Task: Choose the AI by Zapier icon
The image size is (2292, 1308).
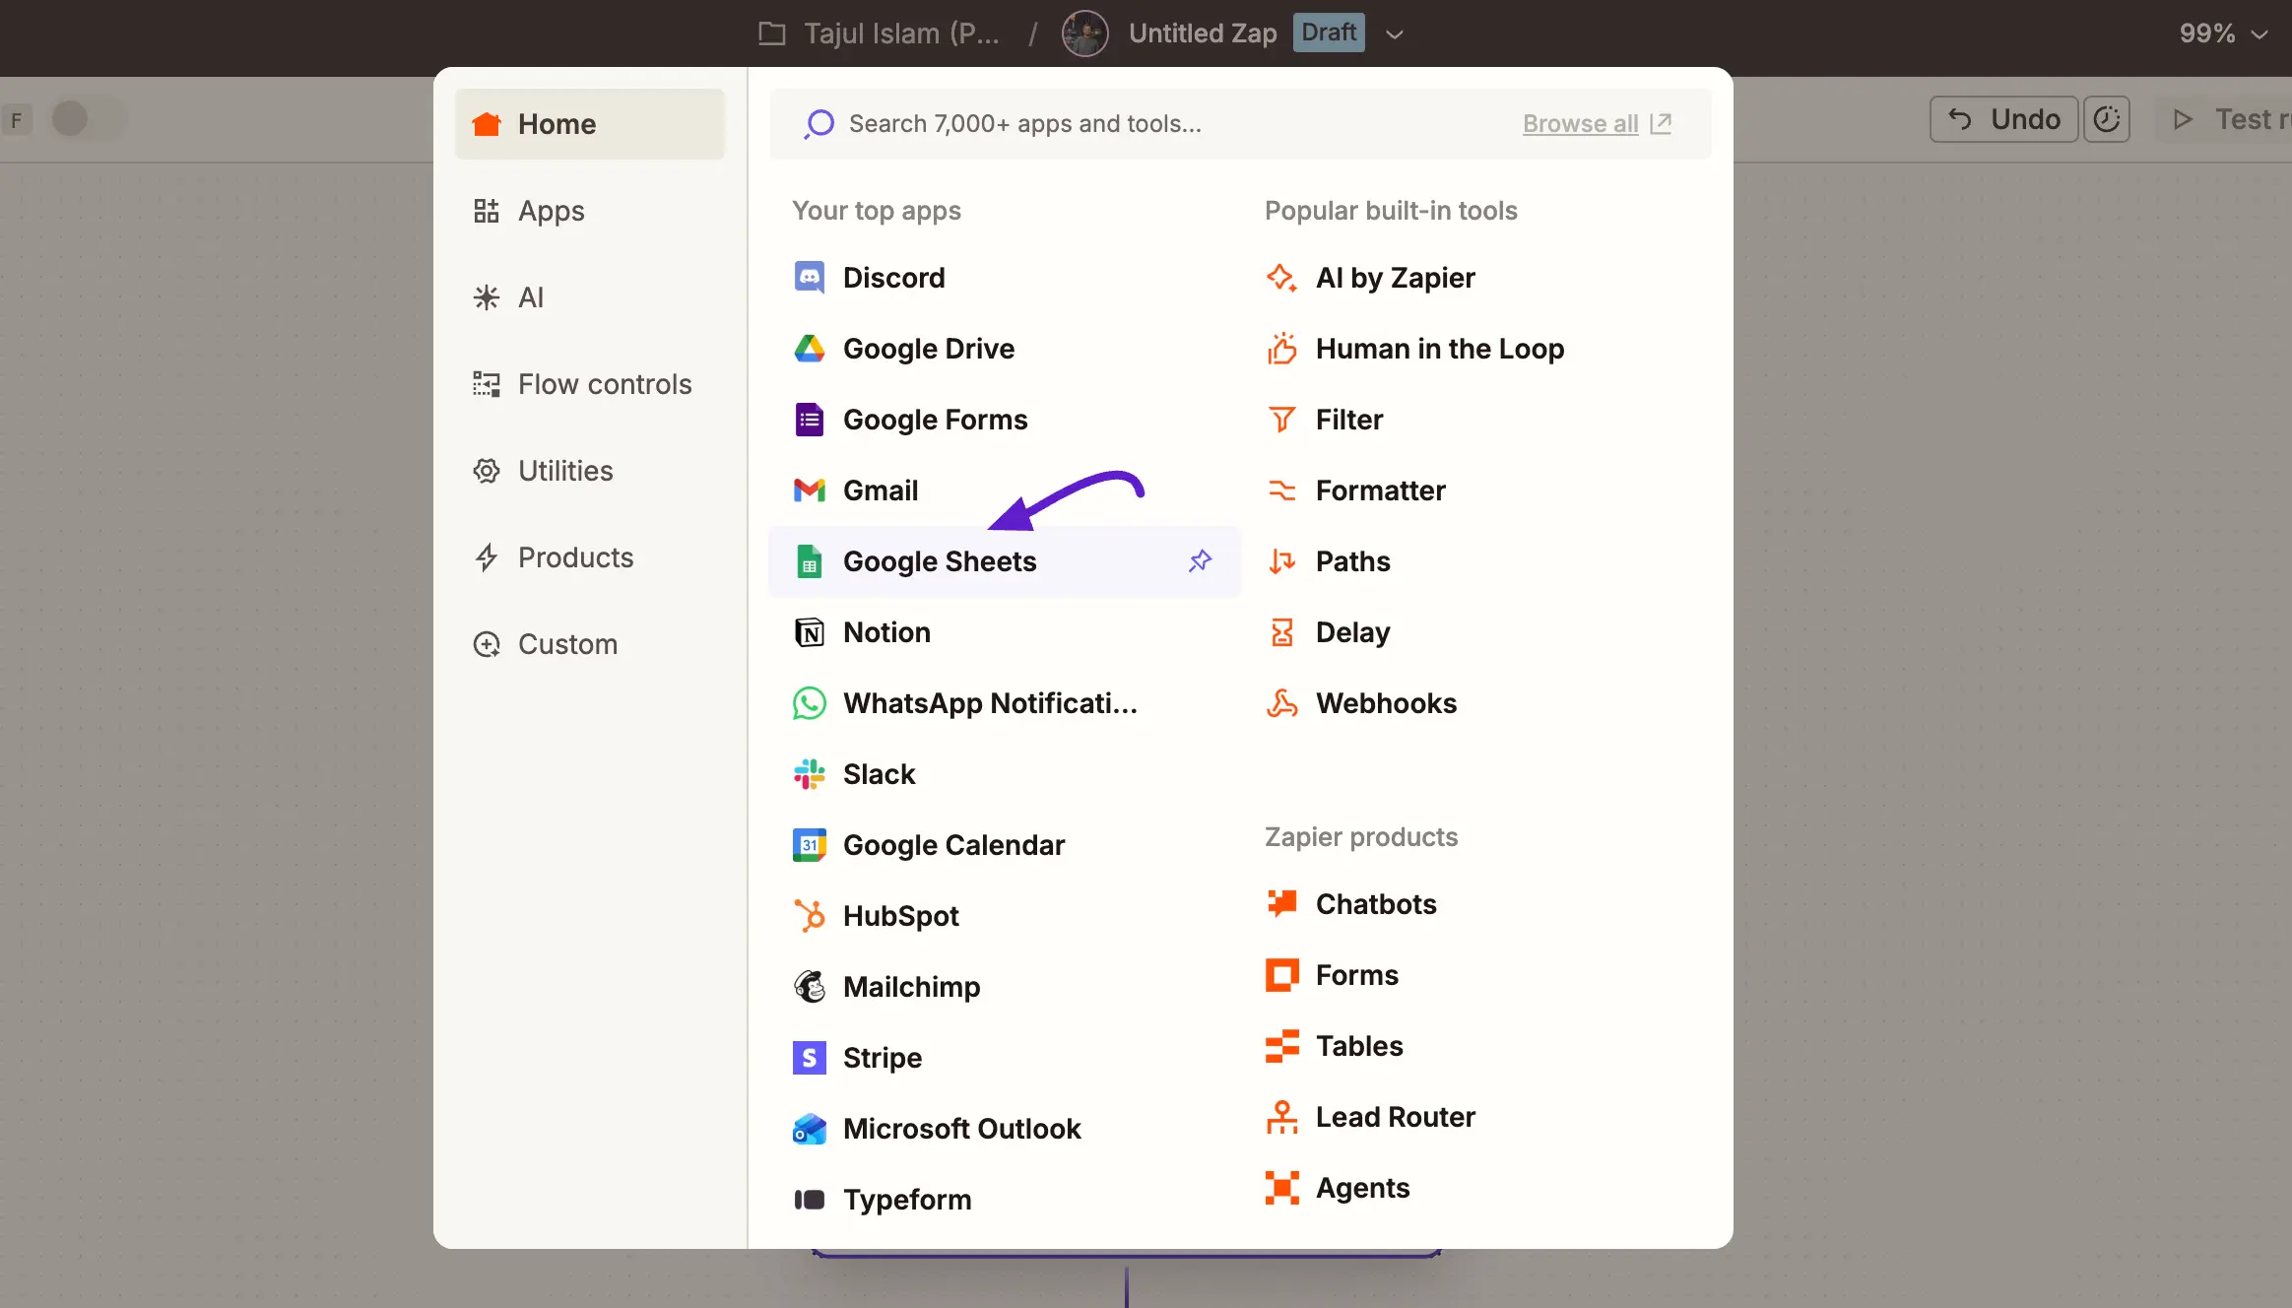Action: click(x=1281, y=278)
